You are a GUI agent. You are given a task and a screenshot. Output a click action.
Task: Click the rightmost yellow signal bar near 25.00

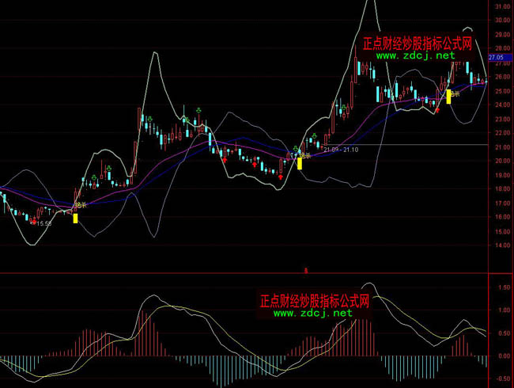click(449, 97)
